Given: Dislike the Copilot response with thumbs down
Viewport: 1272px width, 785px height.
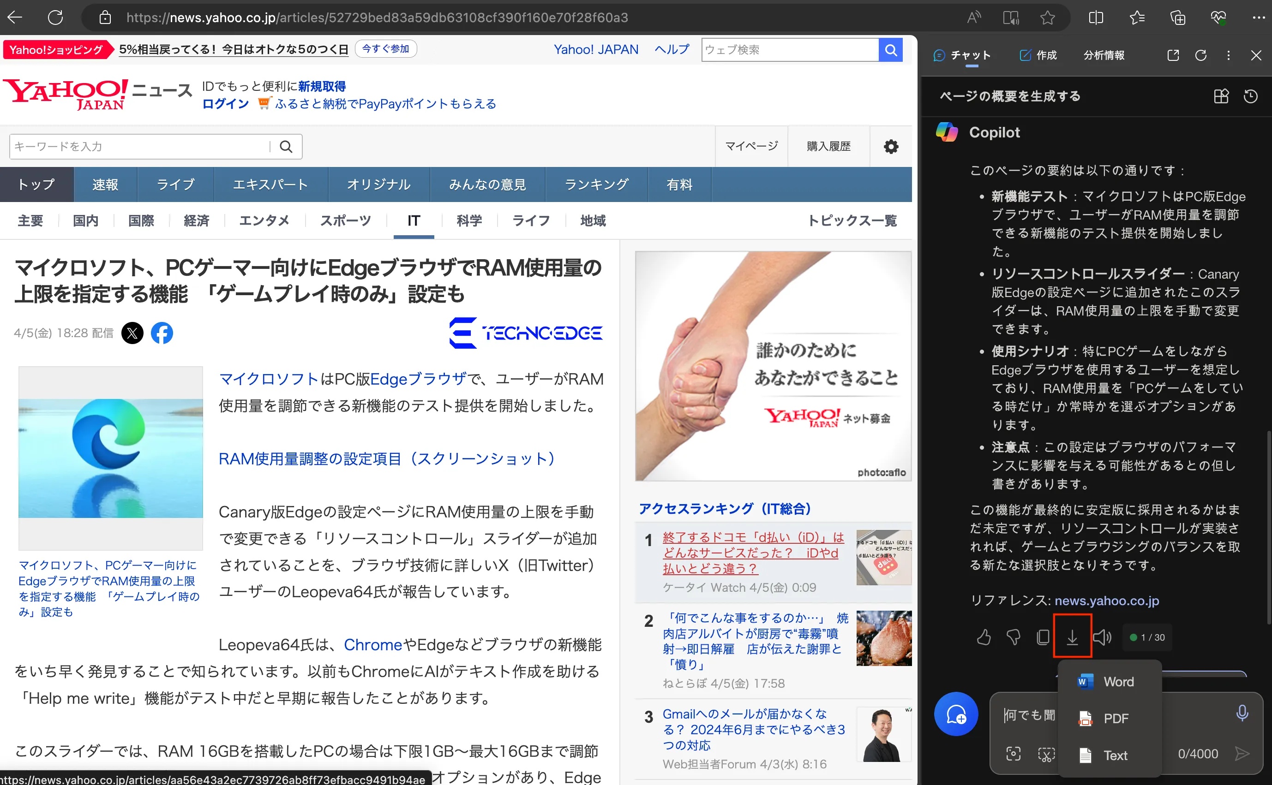Looking at the screenshot, I should 1013,637.
